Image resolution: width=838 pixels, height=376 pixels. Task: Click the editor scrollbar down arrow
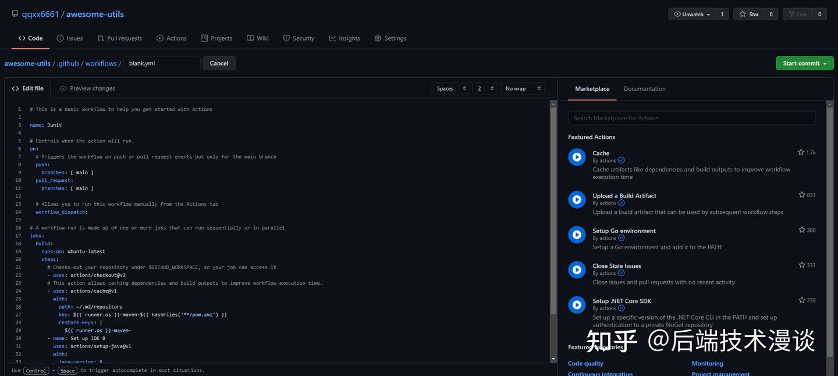[553, 359]
